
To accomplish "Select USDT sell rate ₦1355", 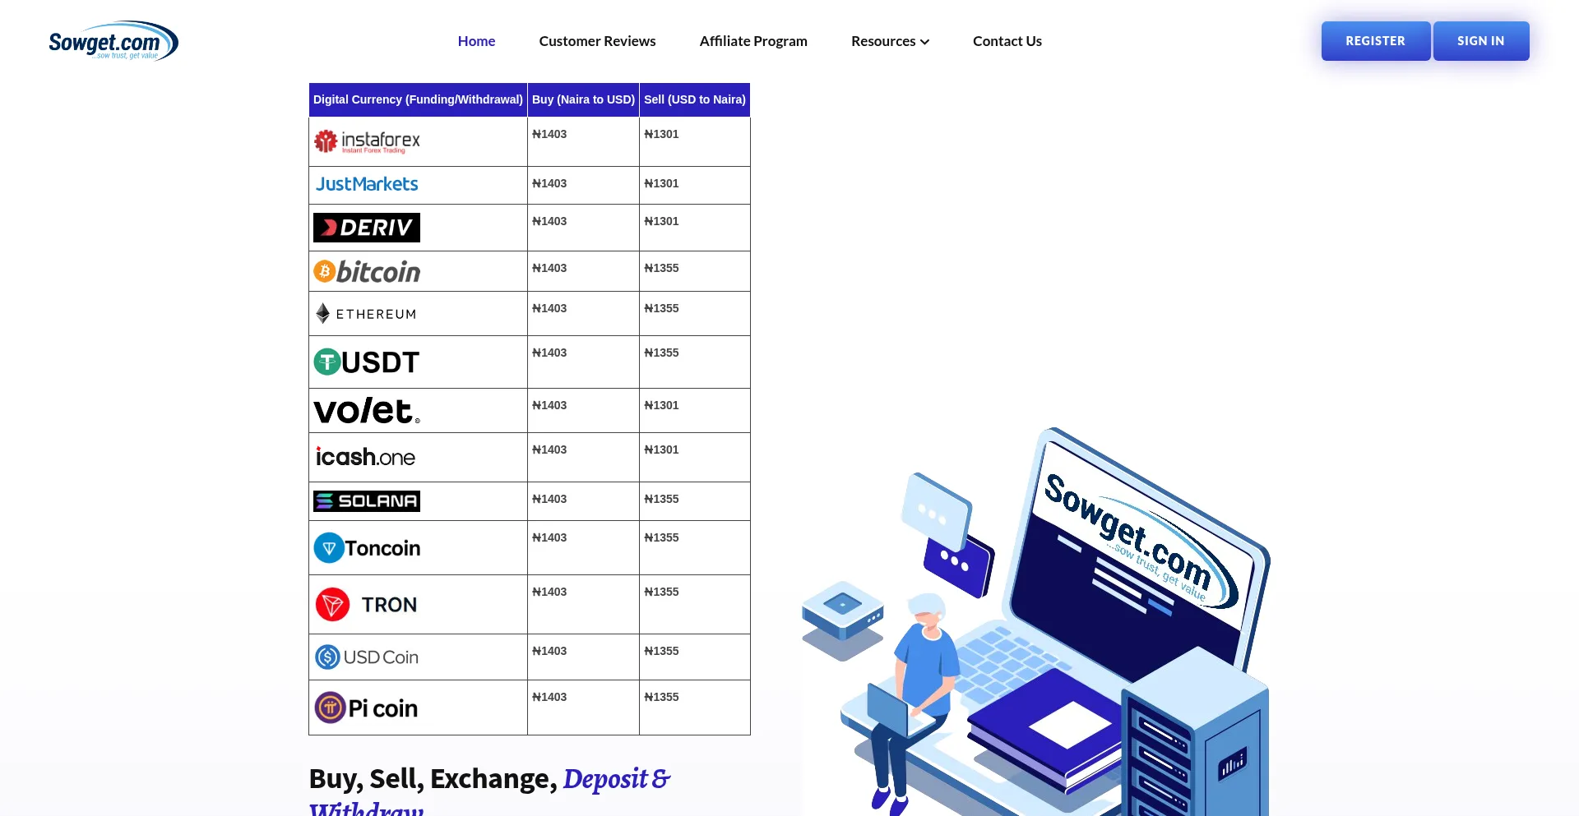I will [661, 353].
